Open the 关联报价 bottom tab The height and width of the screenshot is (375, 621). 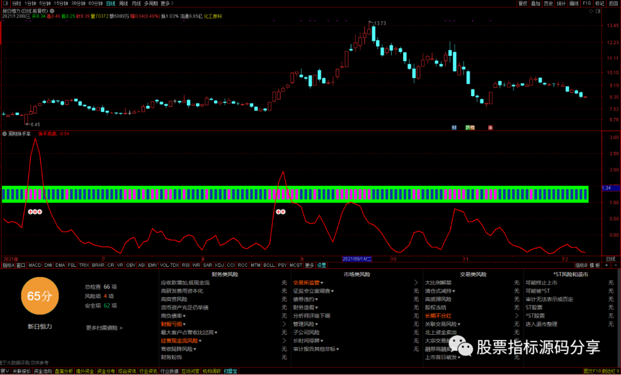21,372
